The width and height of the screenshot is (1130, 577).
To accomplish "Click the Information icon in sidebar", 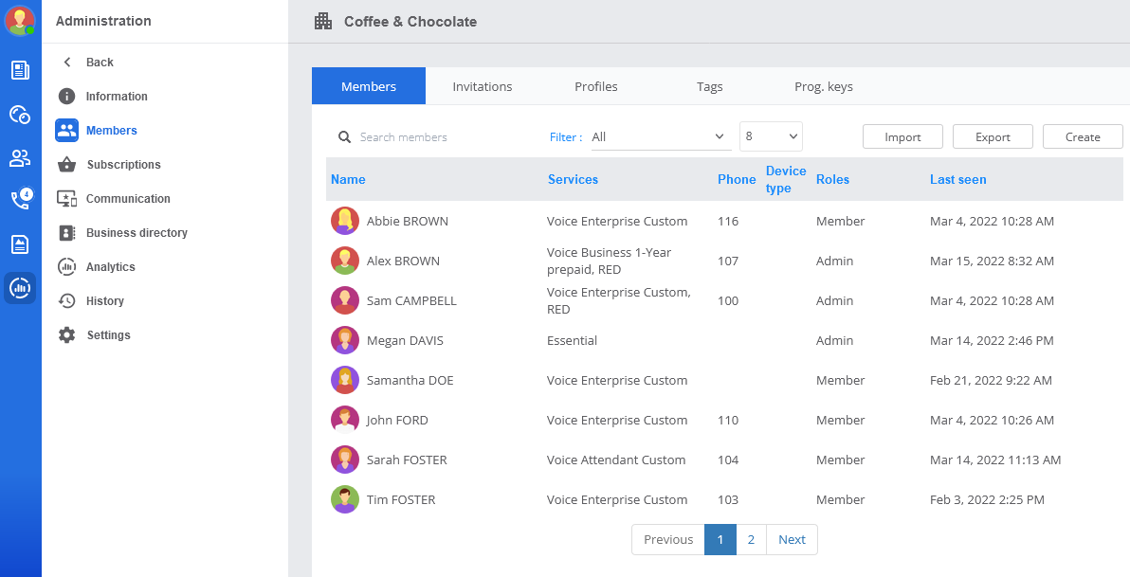I will [67, 96].
